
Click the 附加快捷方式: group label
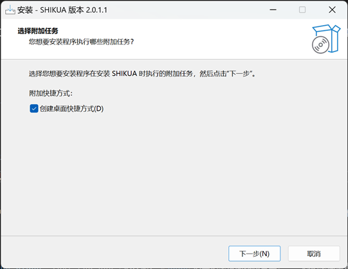(x=51, y=93)
